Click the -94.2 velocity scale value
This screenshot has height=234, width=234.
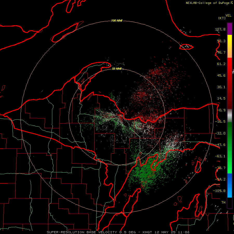pyautogui.click(x=220, y=179)
